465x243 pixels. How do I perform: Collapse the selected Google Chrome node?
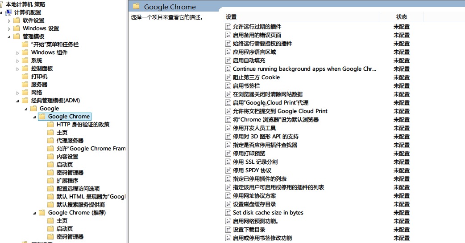coord(34,117)
